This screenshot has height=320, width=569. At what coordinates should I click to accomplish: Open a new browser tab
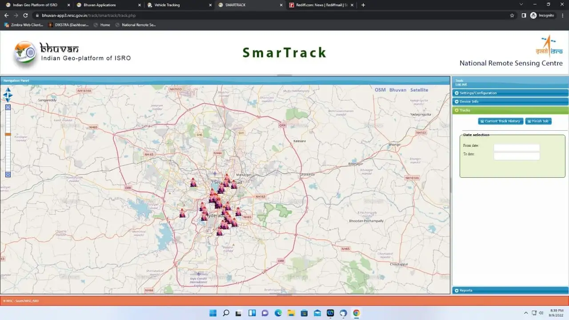(363, 5)
